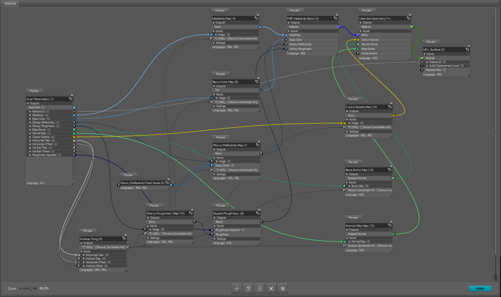The image size is (501, 297).
Task: Open the Square Roughness node options icon
Action: click(258, 213)
